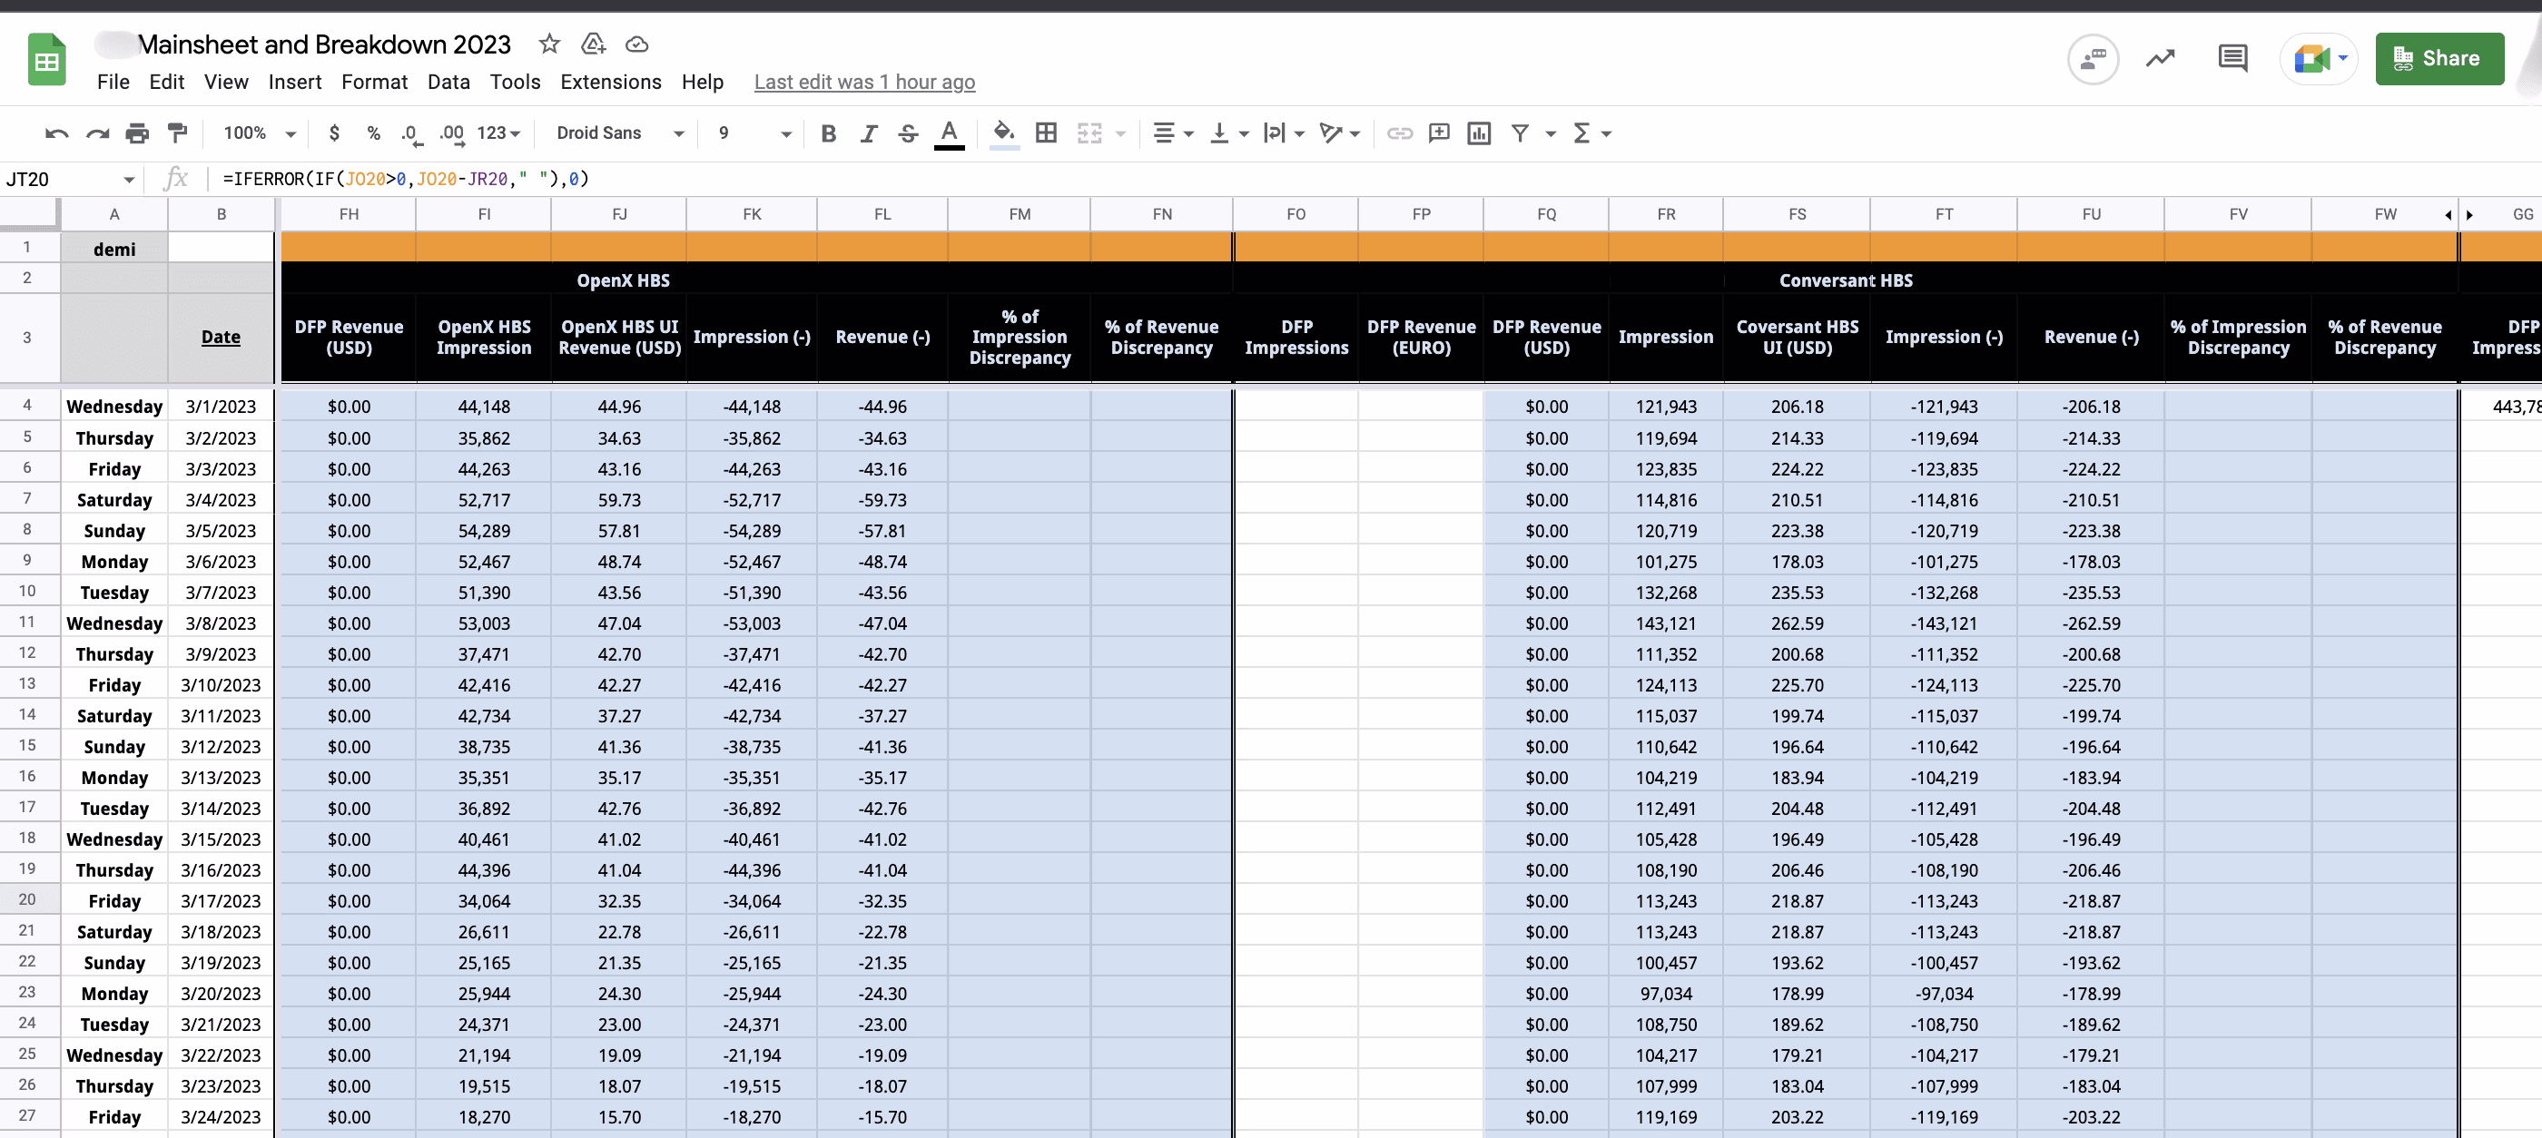2542x1138 pixels.
Task: Click the insert comment icon
Action: point(1439,133)
